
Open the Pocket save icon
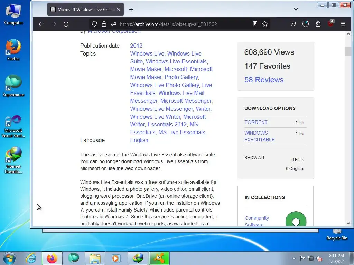click(x=293, y=24)
